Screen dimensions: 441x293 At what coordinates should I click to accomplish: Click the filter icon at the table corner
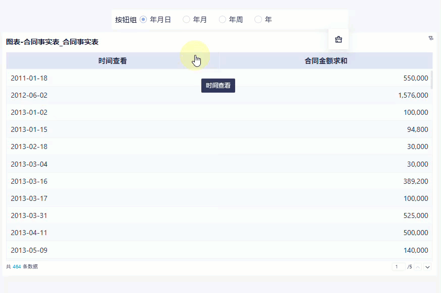point(430,38)
